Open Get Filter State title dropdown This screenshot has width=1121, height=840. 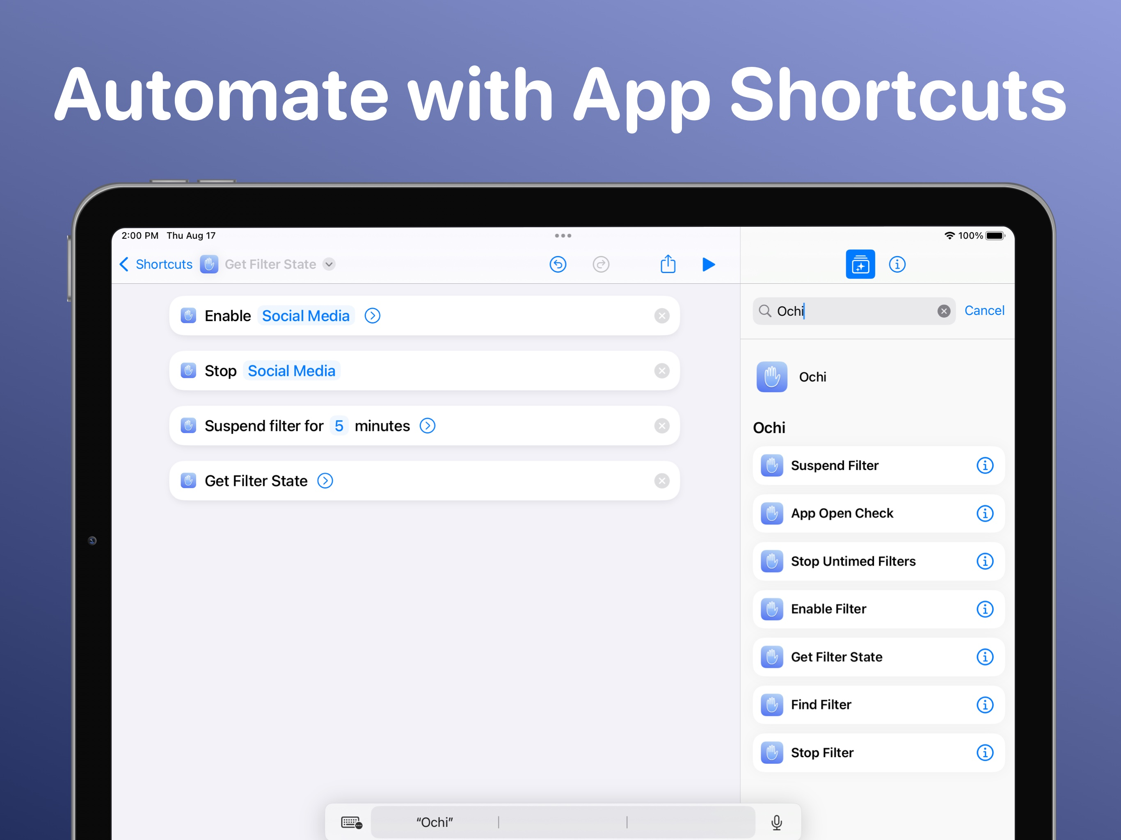329,265
